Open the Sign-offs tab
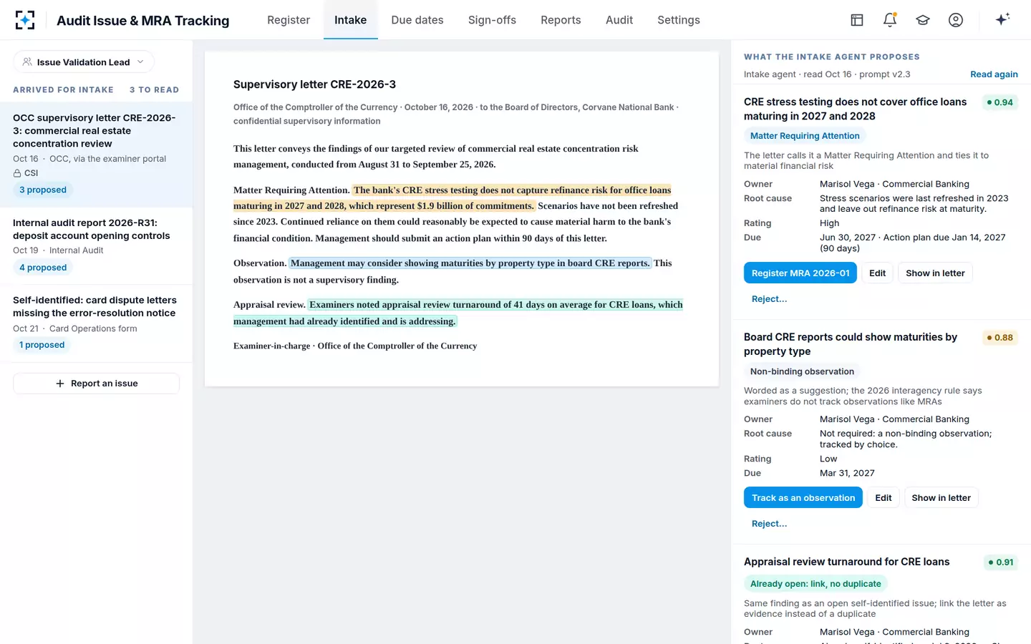Screen dimensions: 1031x644 point(492,20)
